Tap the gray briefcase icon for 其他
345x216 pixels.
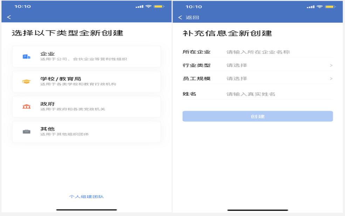(27, 132)
